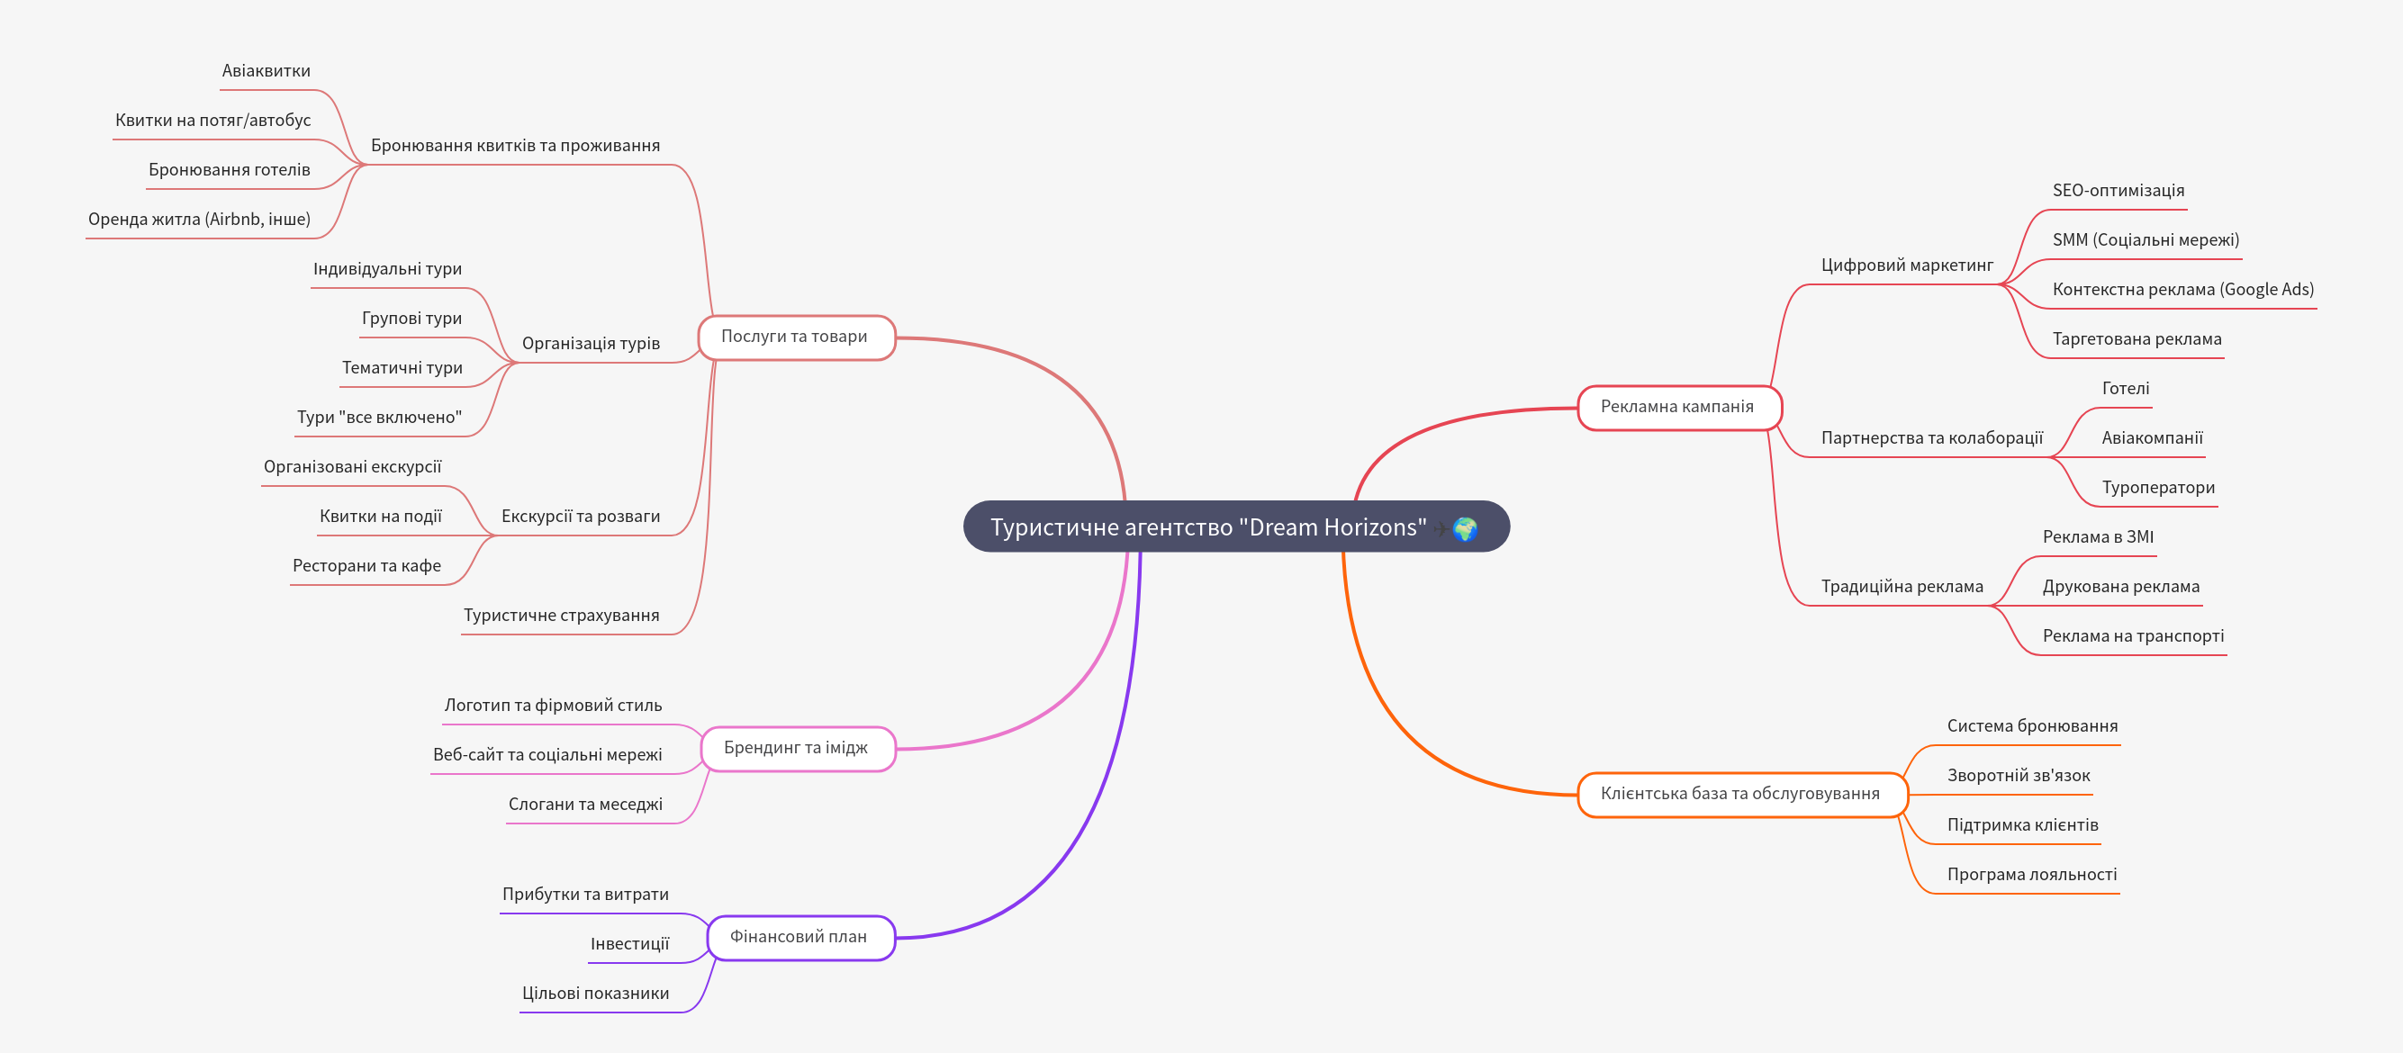Click the 'Авіаквитки' leaf
The width and height of the screenshot is (2403, 1053).
point(266,71)
